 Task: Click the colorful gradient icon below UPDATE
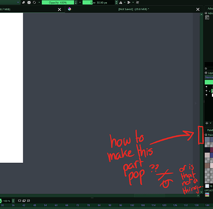(x=207, y=195)
